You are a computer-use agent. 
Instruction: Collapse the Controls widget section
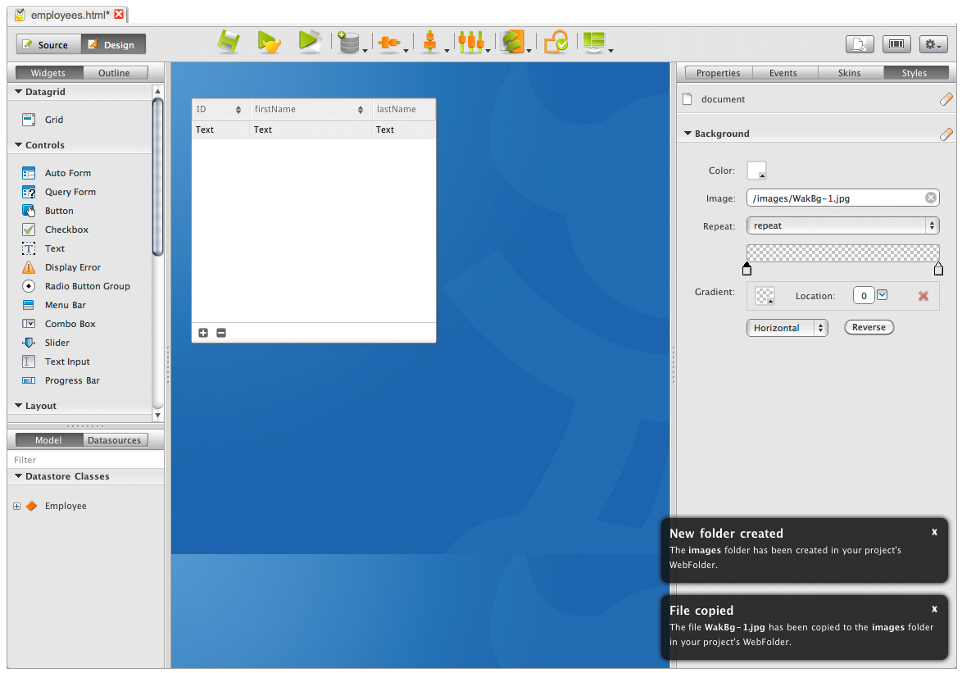[19, 145]
